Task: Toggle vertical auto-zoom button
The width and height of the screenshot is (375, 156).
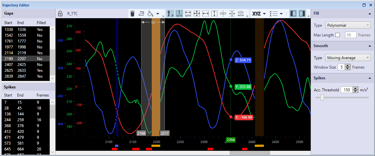Action: (x=179, y=14)
